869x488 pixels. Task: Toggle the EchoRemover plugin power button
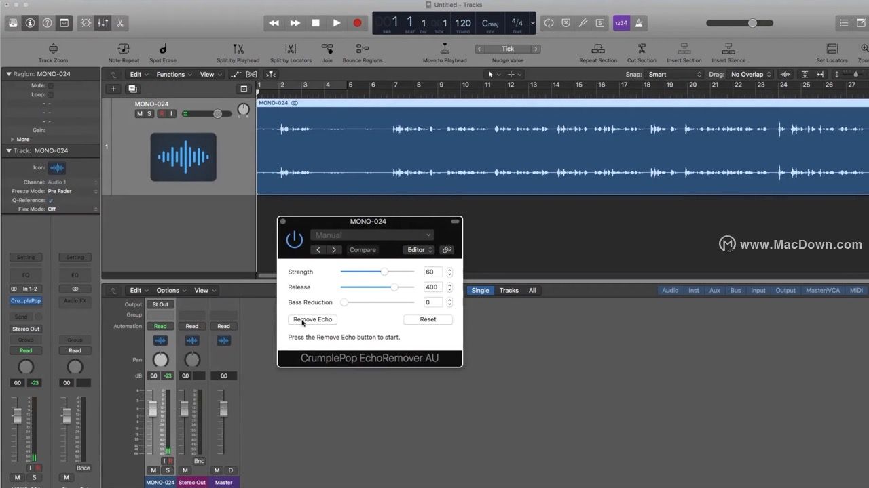click(x=295, y=239)
